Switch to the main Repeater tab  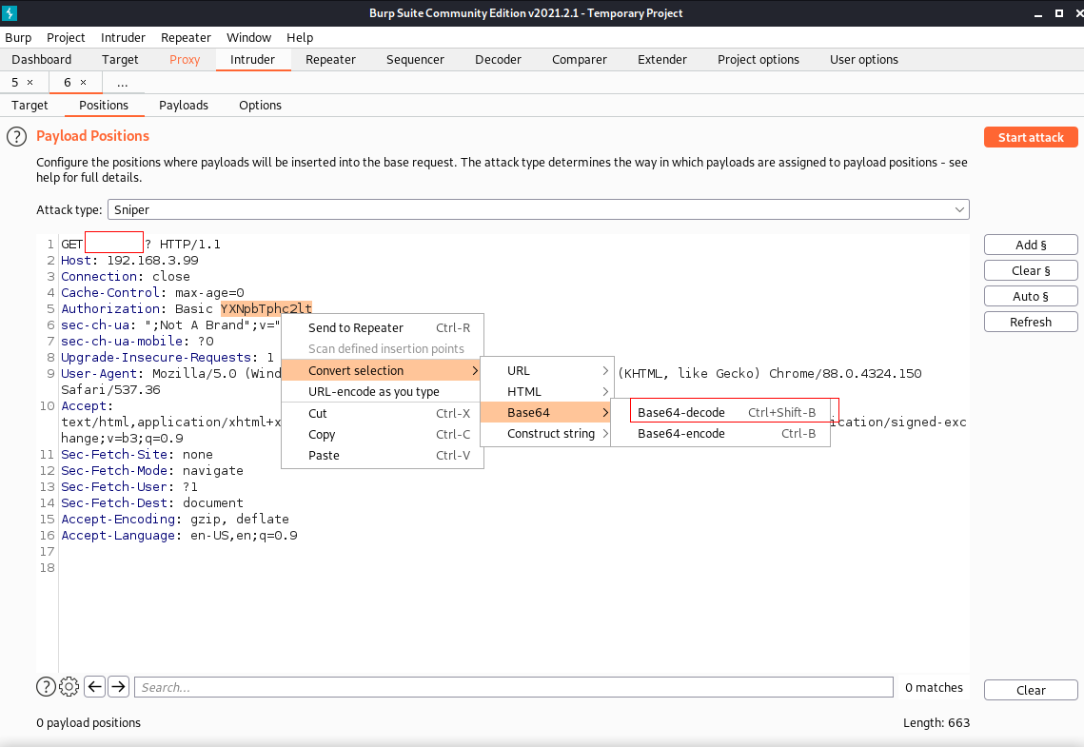click(330, 59)
